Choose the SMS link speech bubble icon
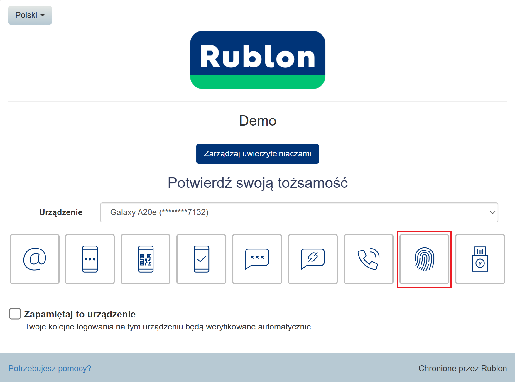This screenshot has width=515, height=382. point(313,259)
